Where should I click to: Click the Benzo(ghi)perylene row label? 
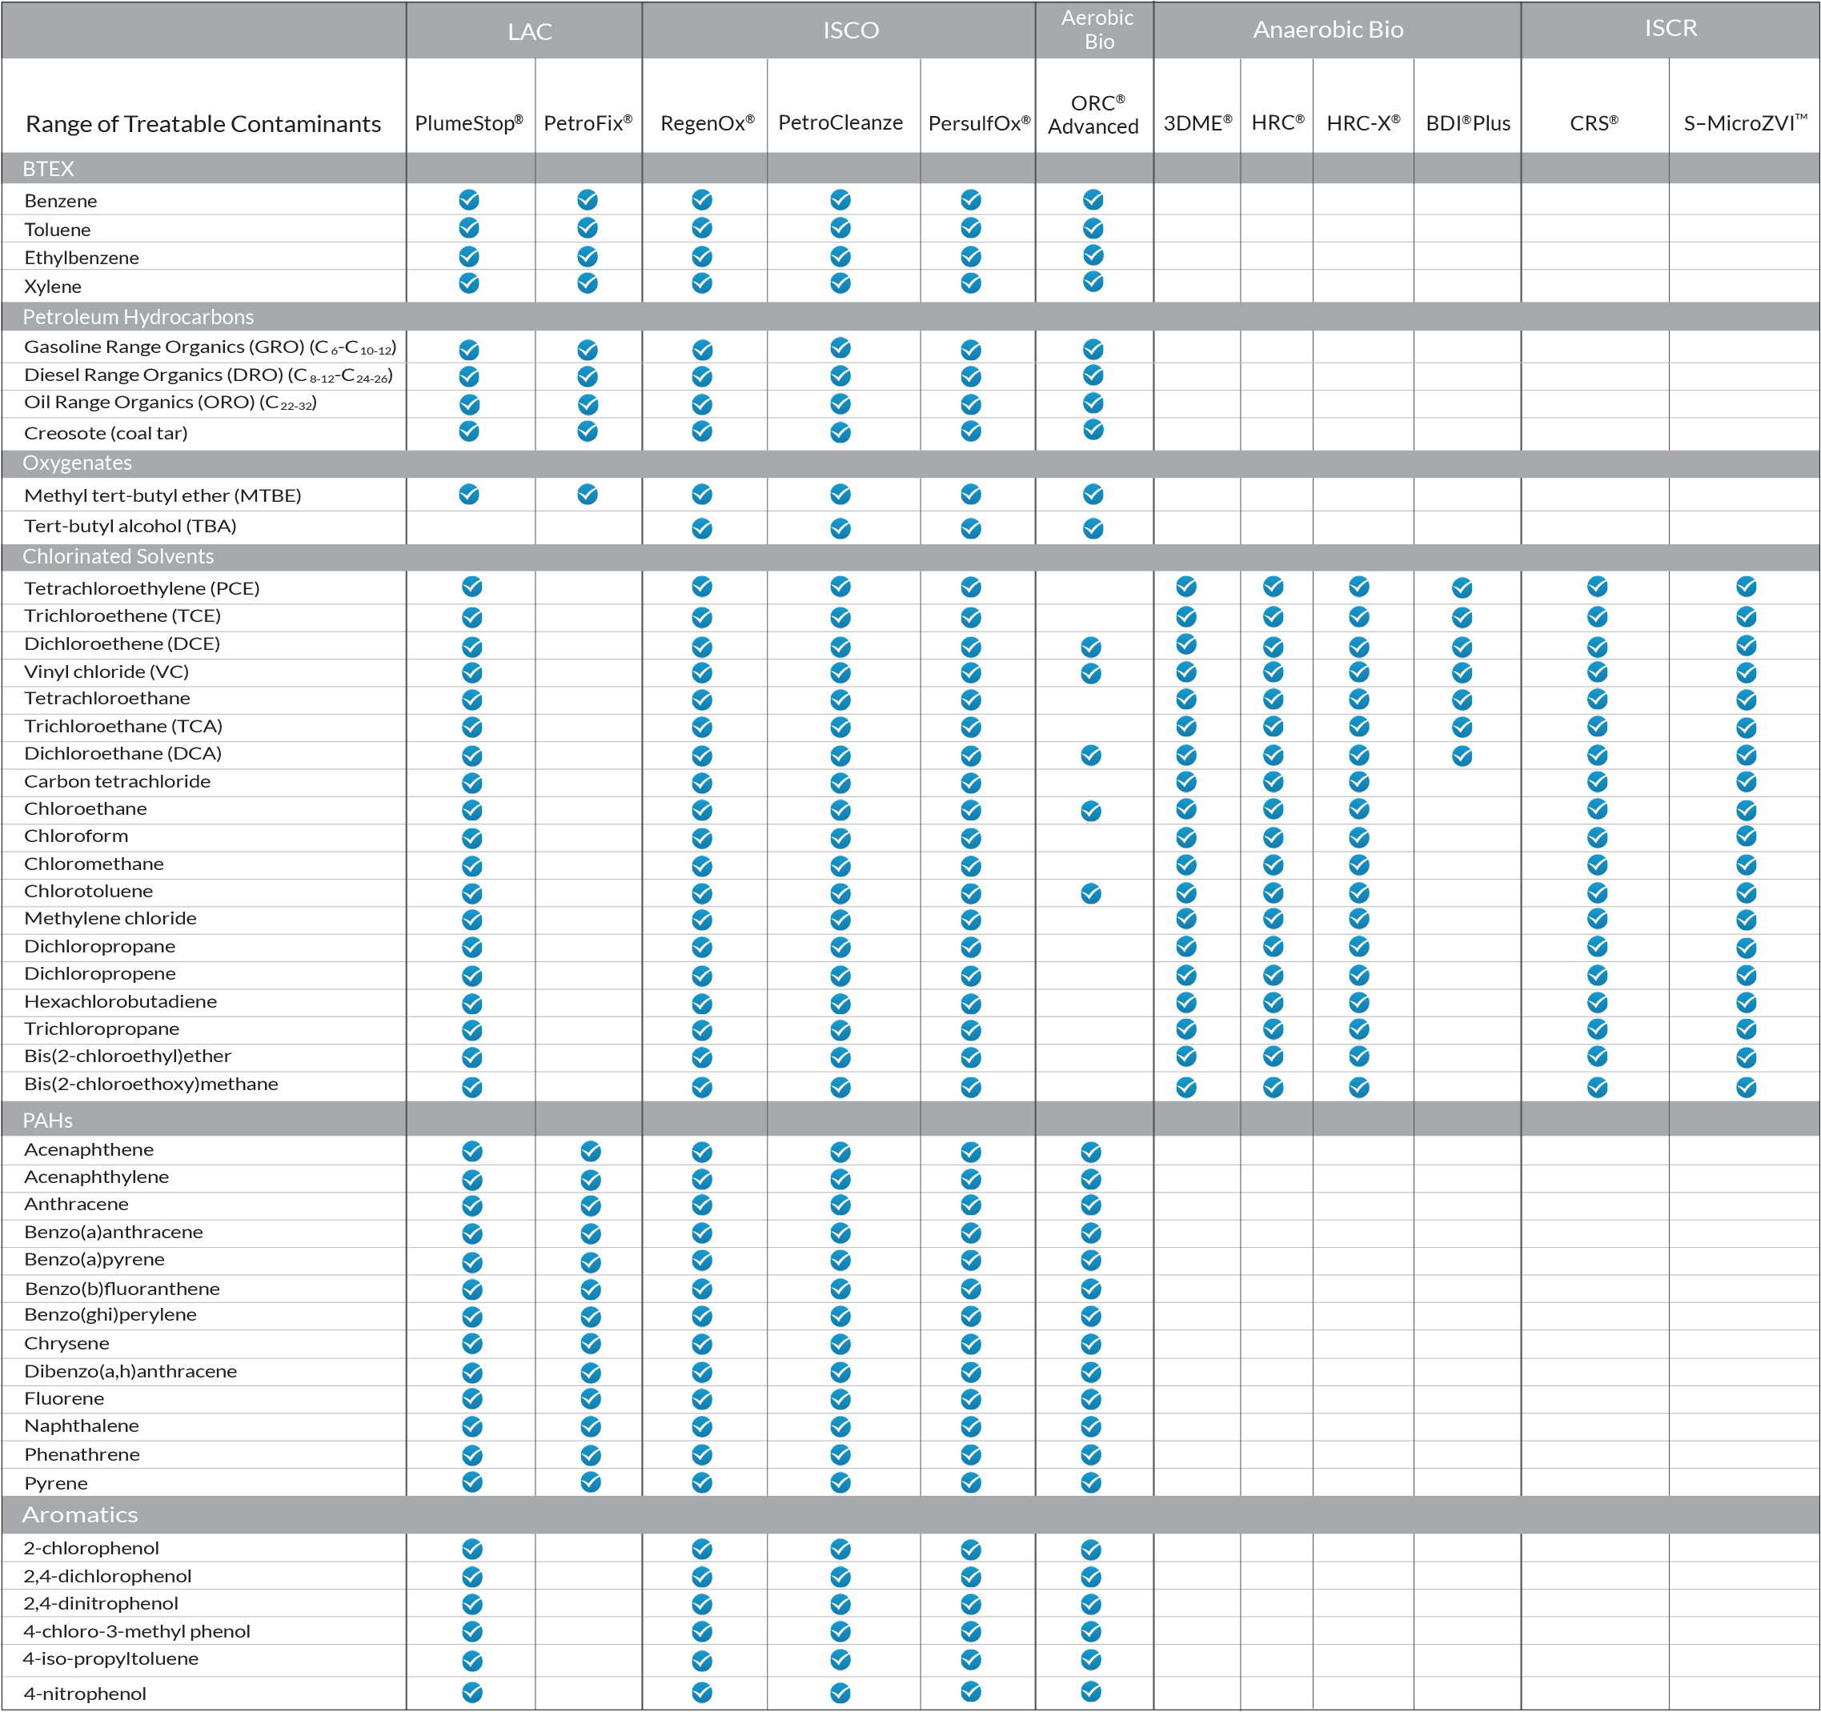coord(110,1315)
